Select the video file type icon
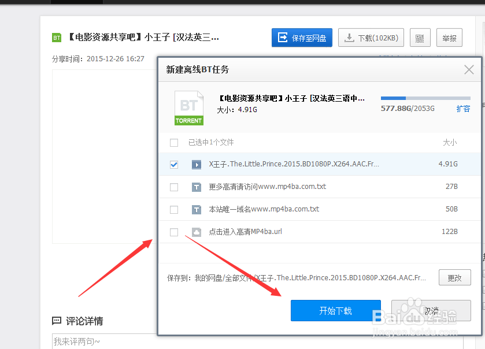Screen dimensions: 485x349 click(x=196, y=164)
